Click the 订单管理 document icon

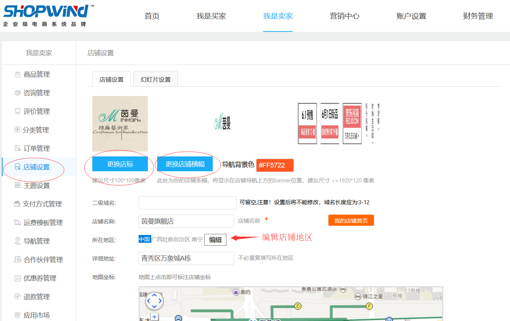click(17, 148)
